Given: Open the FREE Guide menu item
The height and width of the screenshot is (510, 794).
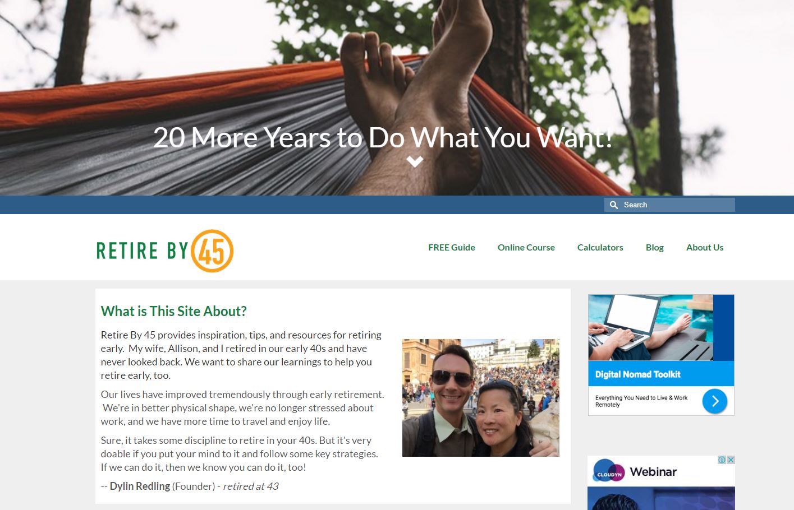Looking at the screenshot, I should [x=452, y=247].
